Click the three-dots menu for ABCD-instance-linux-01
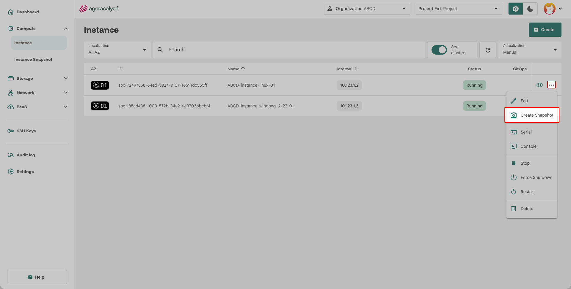Viewport: 571px width, 289px height. coord(551,85)
